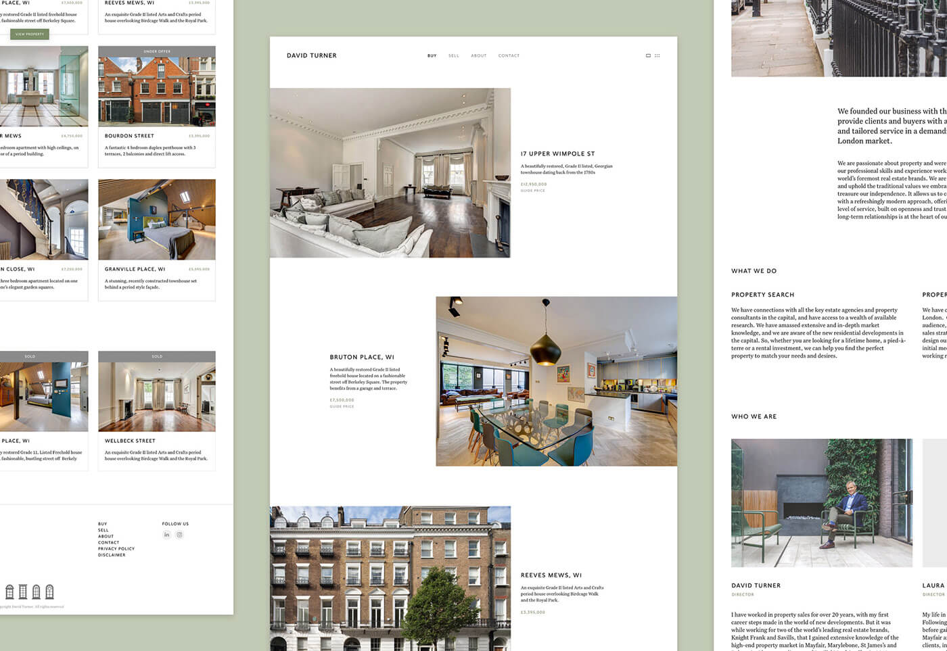Click Wellbeck Street card title
Image resolution: width=947 pixels, height=651 pixels.
click(x=130, y=441)
